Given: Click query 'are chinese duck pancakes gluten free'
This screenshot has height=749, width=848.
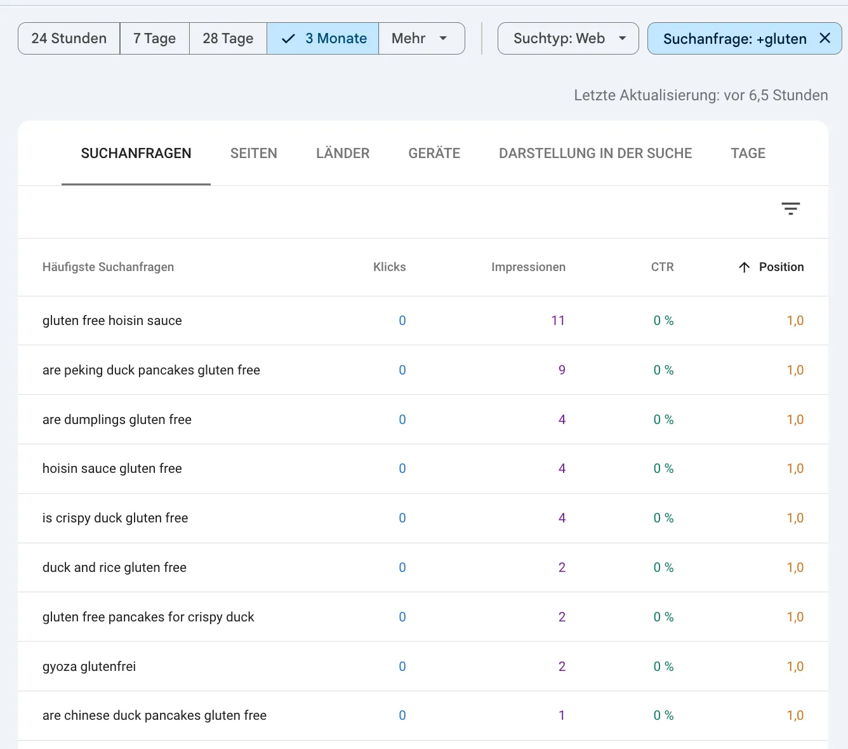Looking at the screenshot, I should click(x=154, y=715).
